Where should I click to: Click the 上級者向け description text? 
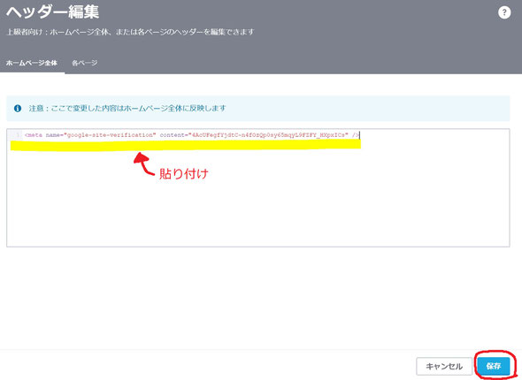(x=131, y=32)
